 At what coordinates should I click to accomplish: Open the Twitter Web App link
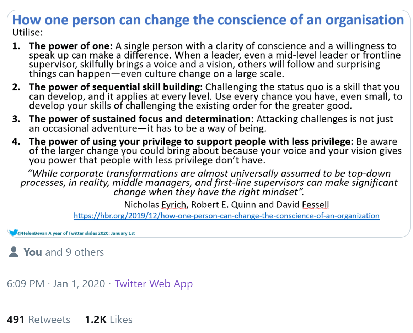(154, 284)
